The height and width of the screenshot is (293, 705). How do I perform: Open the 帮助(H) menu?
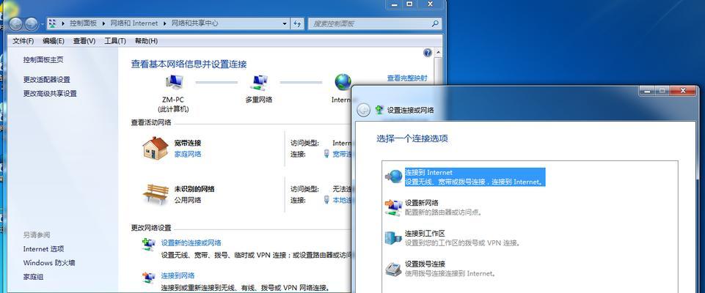pos(146,41)
